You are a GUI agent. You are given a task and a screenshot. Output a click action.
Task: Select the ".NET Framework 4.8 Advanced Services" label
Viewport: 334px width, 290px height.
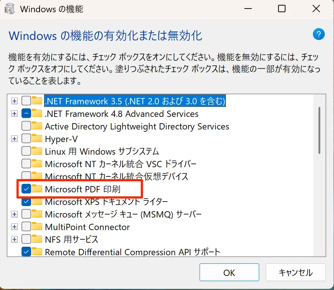coord(121,114)
